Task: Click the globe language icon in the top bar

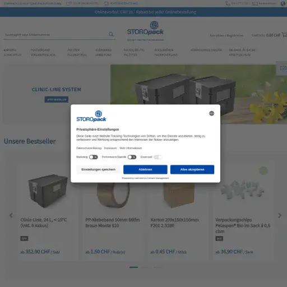Action: (284, 3)
